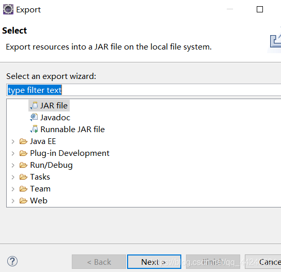Expand the Run/Debug category
The width and height of the screenshot is (281, 272).
(x=13, y=165)
